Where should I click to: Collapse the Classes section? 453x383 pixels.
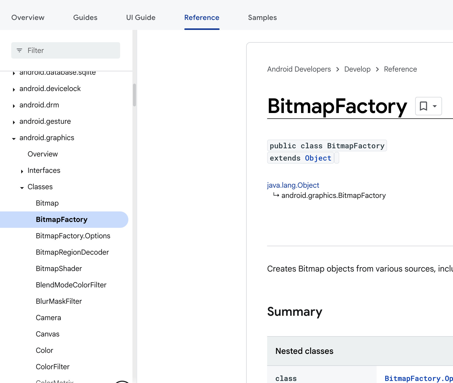point(22,187)
